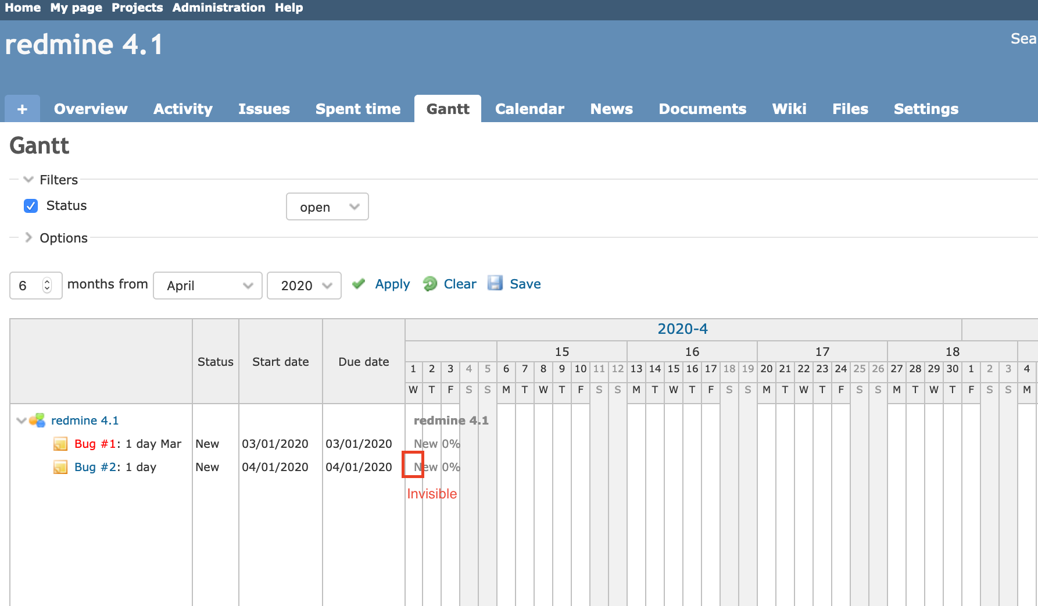Open the redmine 4.1 project link
This screenshot has width=1038, height=606.
tap(85, 420)
